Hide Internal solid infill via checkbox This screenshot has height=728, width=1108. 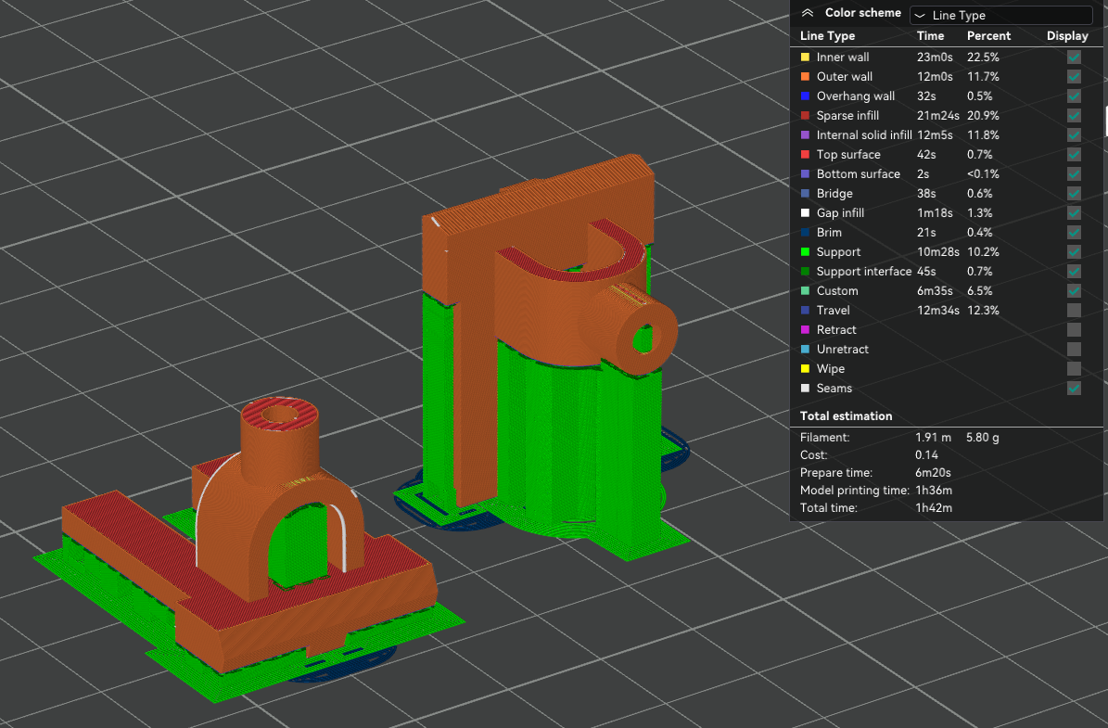coord(1074,135)
